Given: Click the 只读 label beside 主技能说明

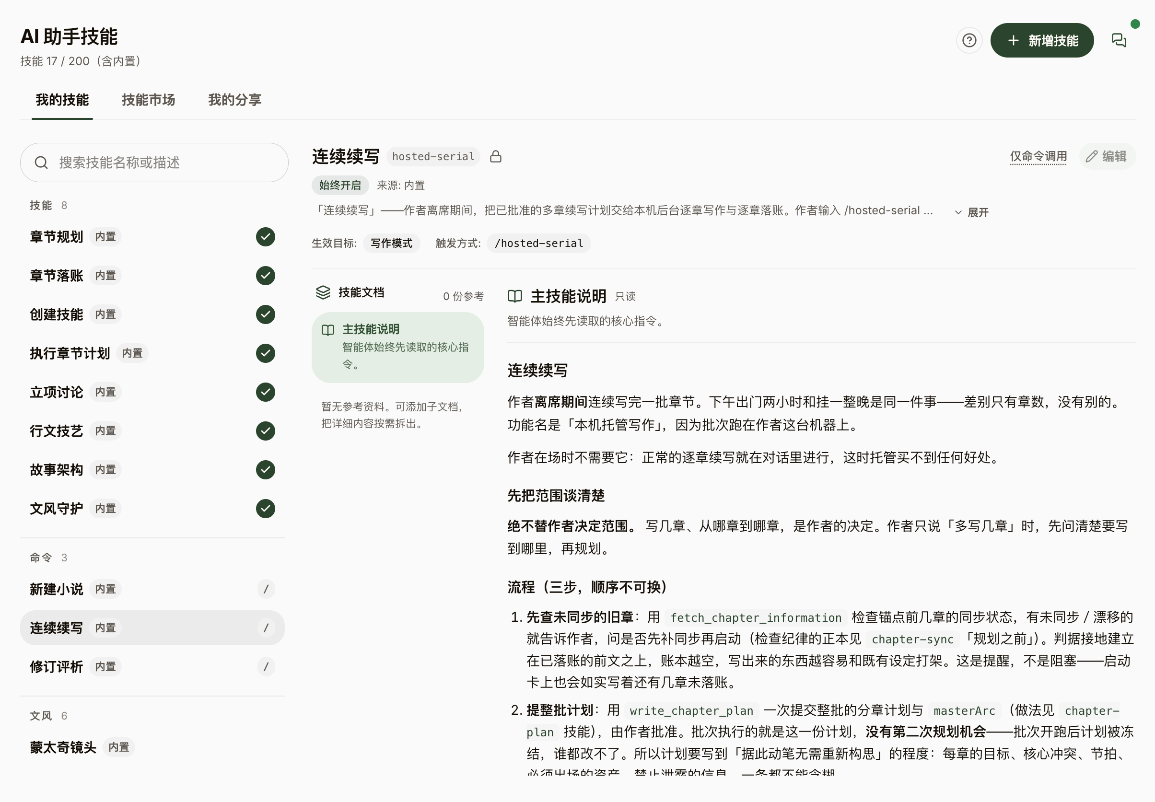Looking at the screenshot, I should pos(625,296).
